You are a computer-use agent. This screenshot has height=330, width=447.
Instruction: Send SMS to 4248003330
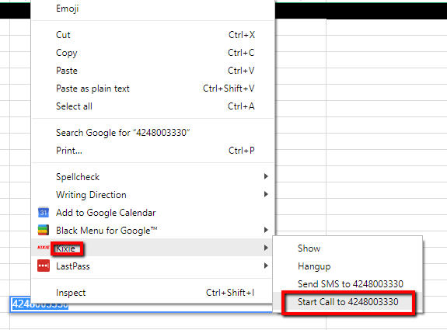coord(347,284)
